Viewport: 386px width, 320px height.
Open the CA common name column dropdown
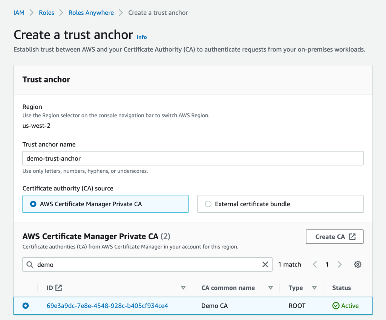tap(271, 287)
